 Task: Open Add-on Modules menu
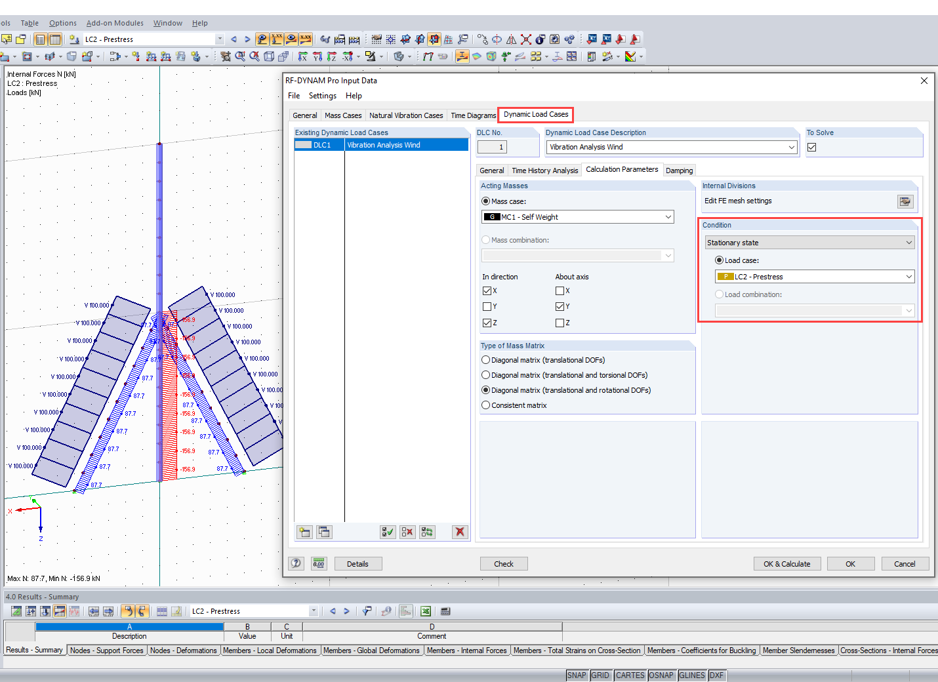(115, 23)
